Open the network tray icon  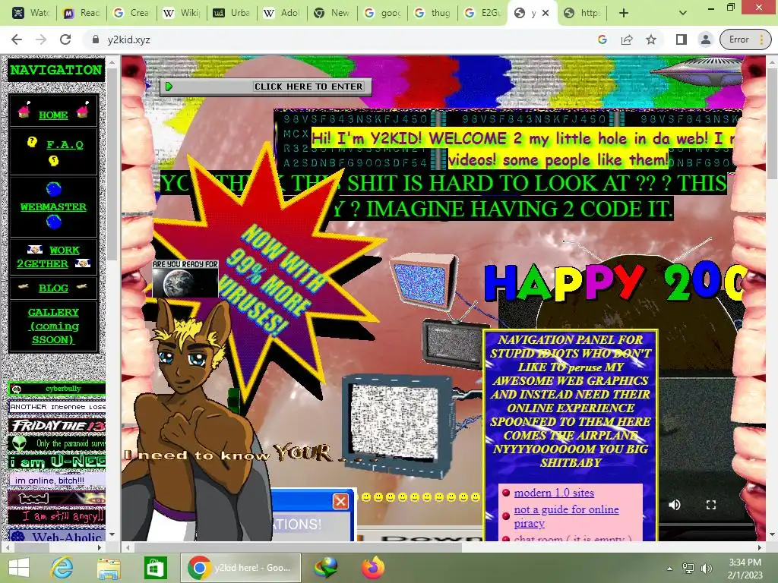(x=688, y=568)
